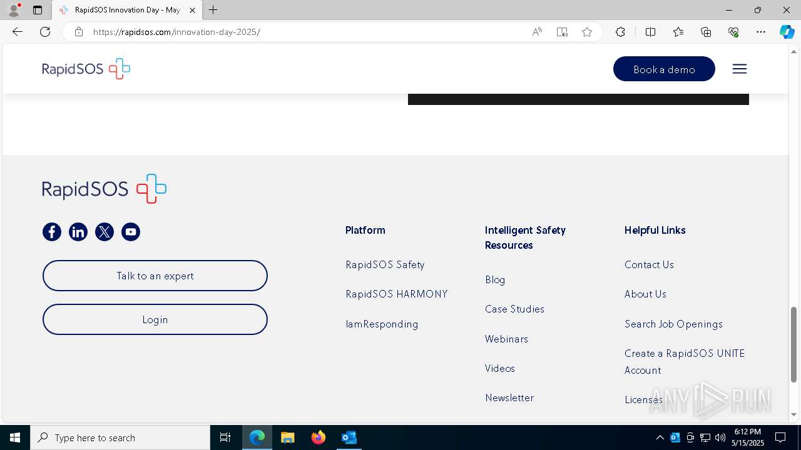Open RapidSOS LinkedIn page icon
The height and width of the screenshot is (450, 801).
78,232
